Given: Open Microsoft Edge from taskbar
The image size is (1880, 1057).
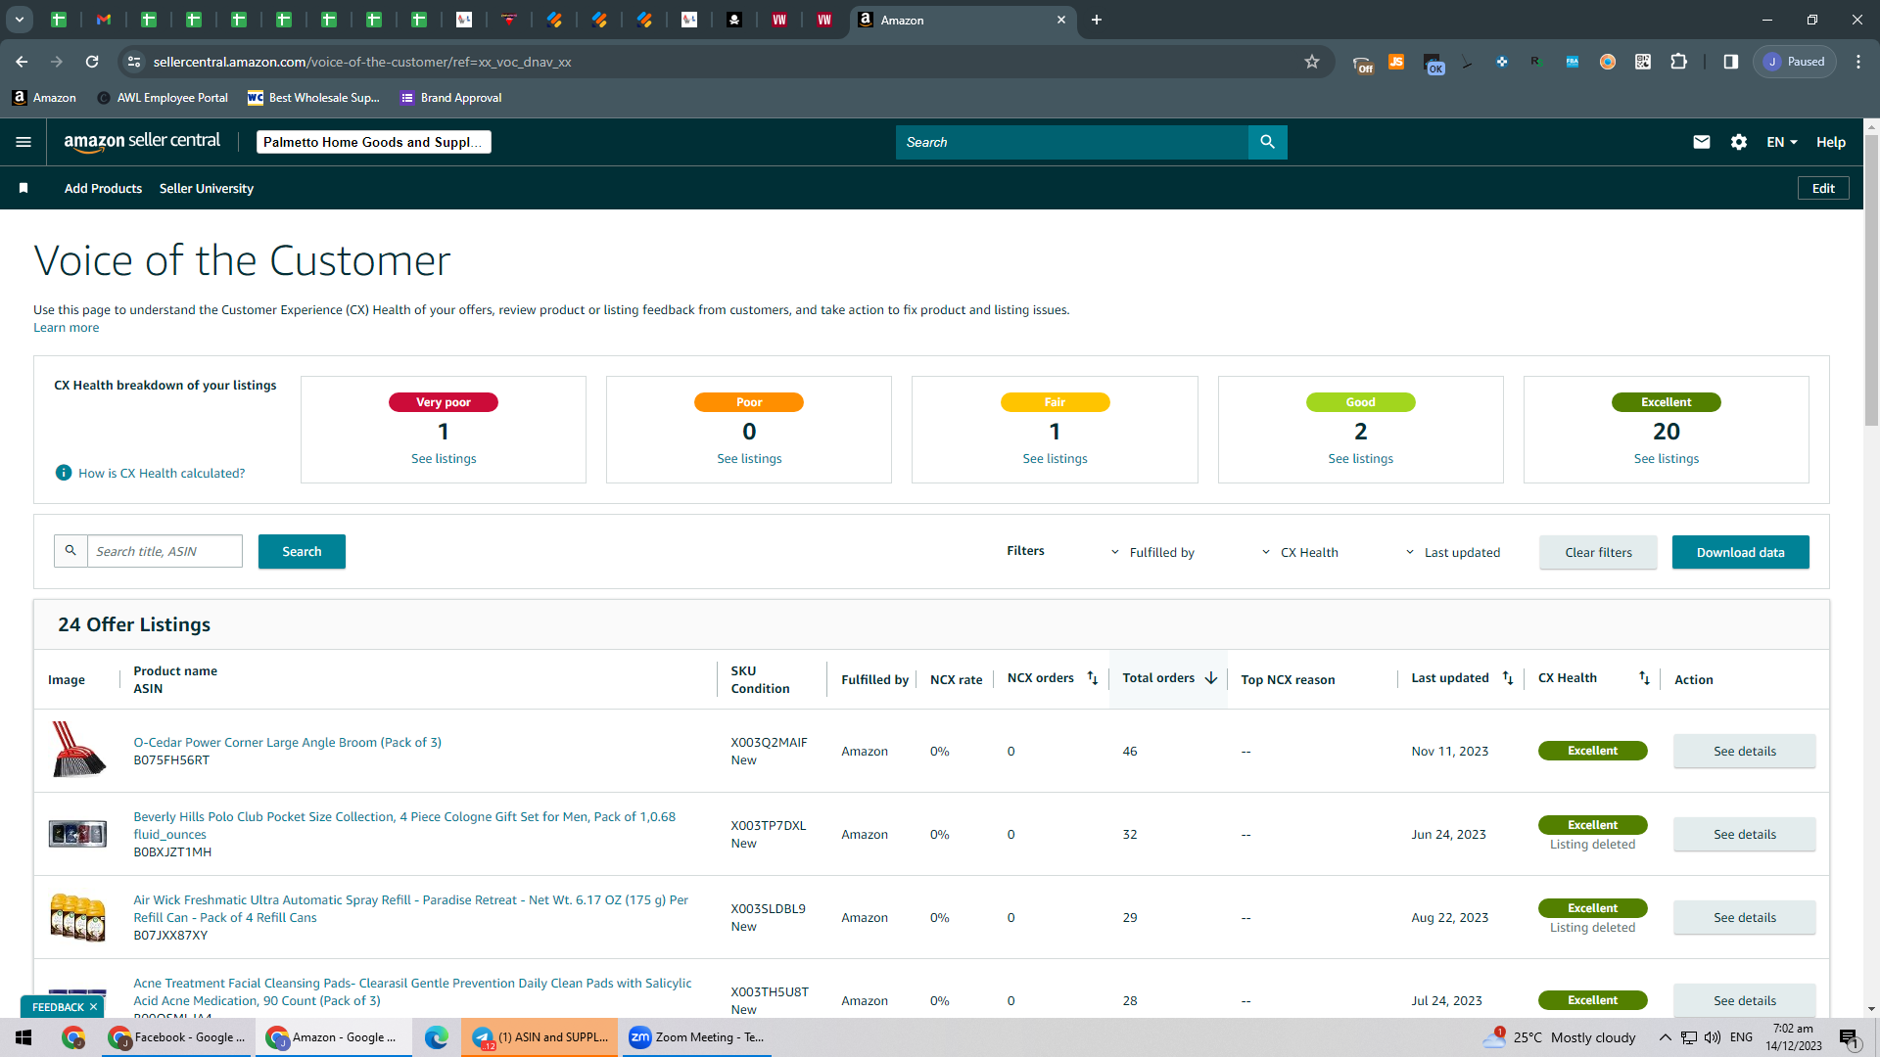Looking at the screenshot, I should coord(437,1037).
